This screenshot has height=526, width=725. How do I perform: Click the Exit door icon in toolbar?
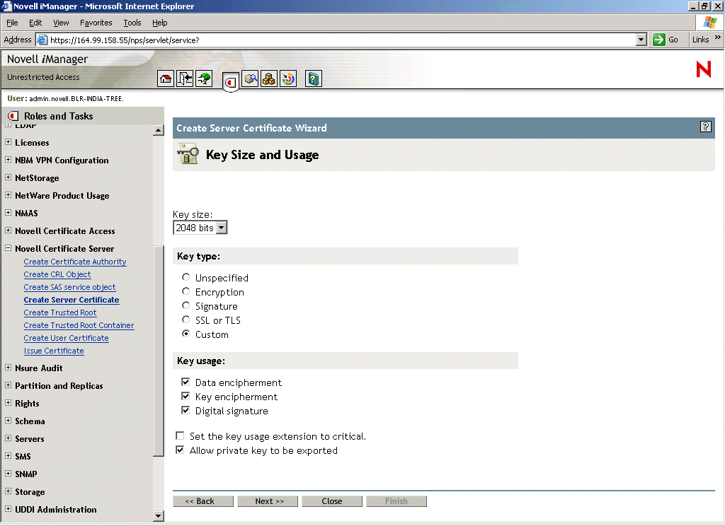tap(185, 79)
